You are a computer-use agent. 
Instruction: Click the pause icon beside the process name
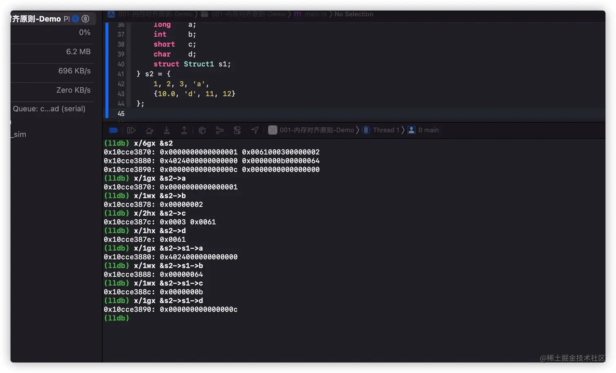86,19
